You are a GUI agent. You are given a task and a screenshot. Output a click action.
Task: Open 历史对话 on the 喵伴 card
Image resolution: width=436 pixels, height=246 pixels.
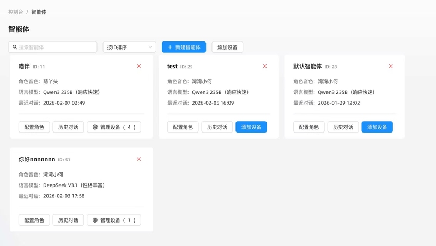tap(68, 127)
